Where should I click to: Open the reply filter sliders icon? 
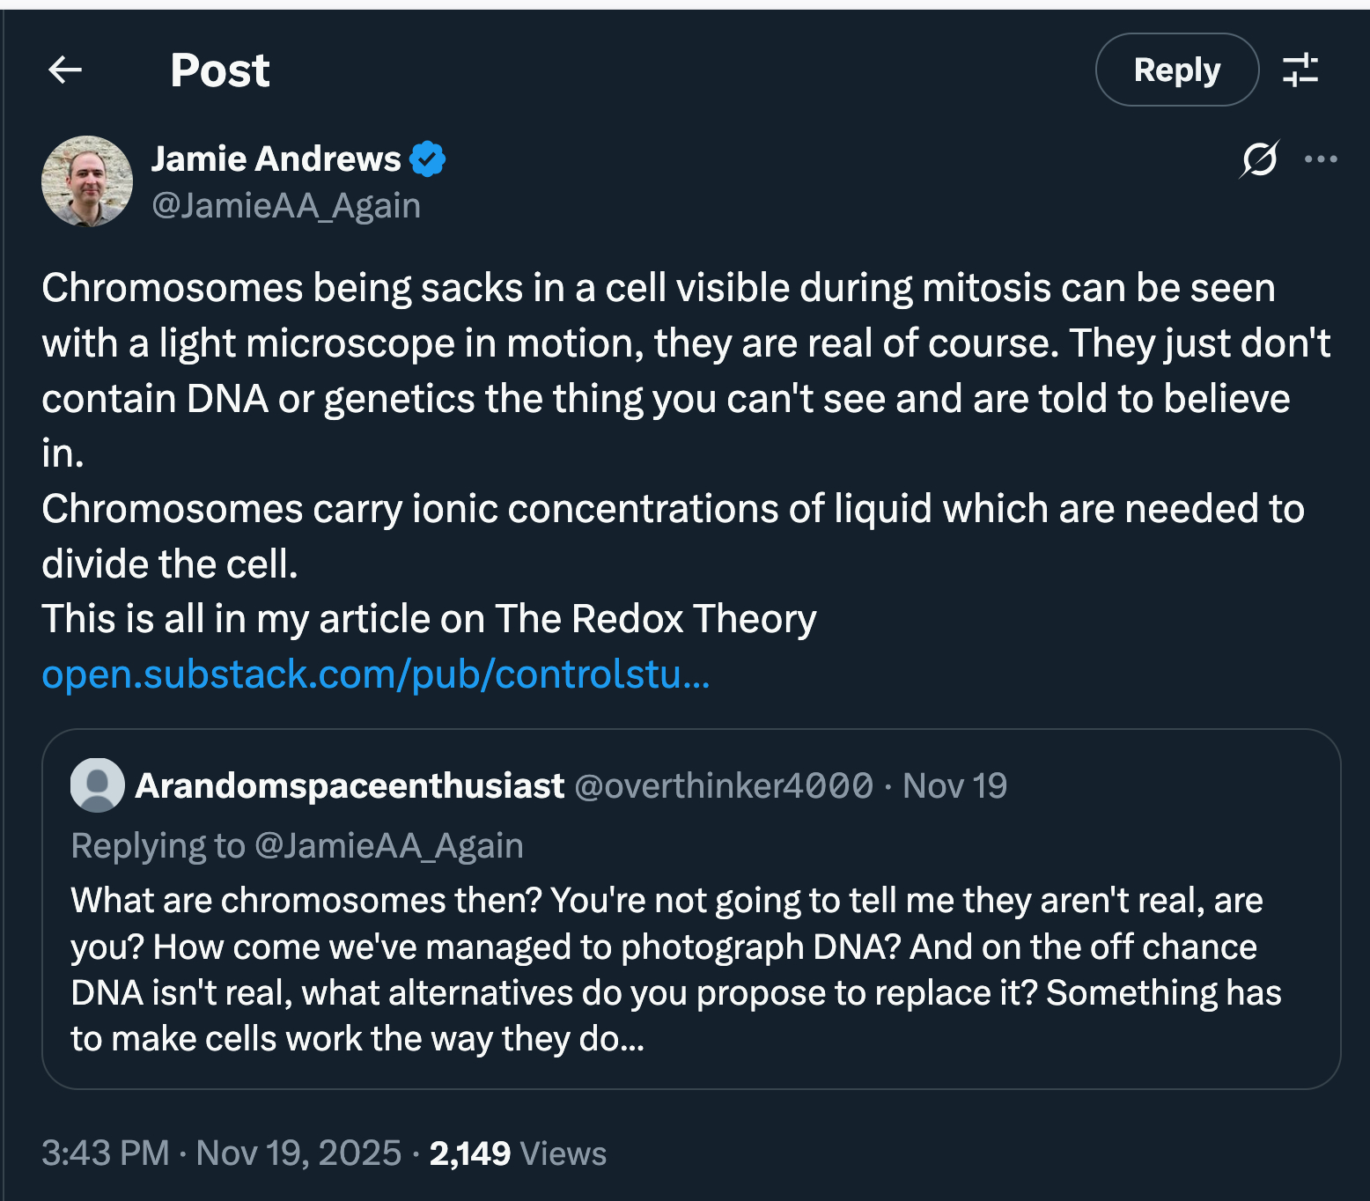pos(1300,70)
